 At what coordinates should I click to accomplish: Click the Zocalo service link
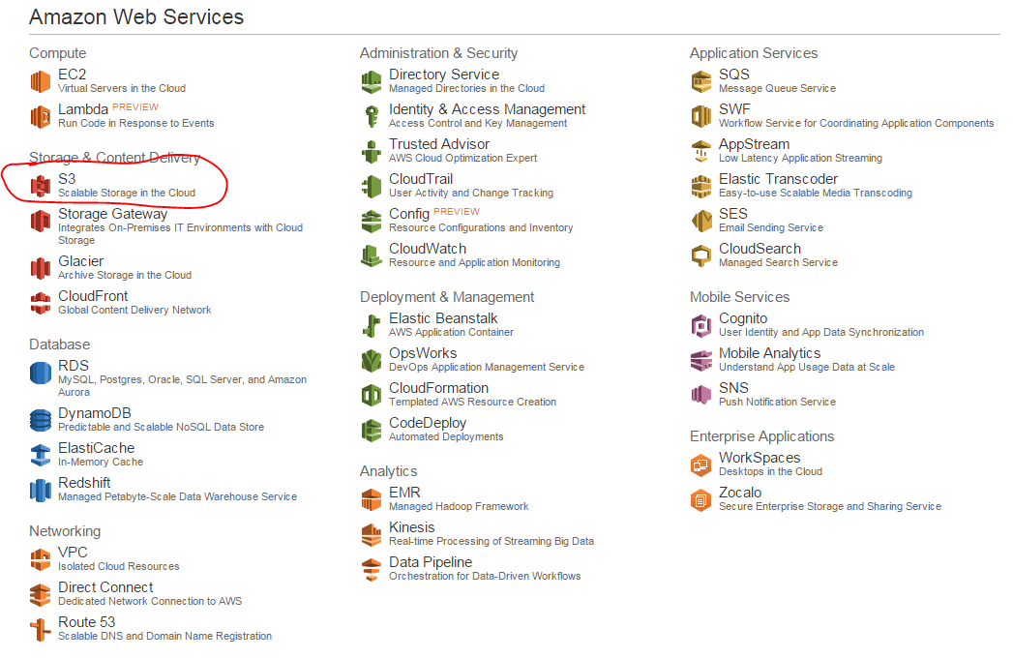(x=740, y=493)
